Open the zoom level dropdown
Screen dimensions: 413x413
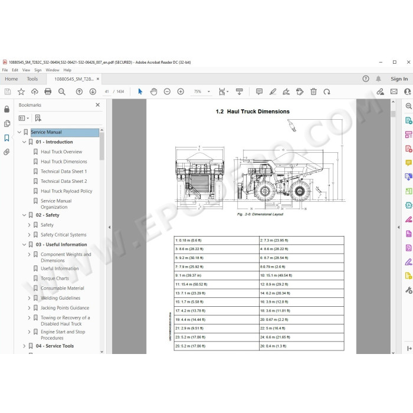209,91
